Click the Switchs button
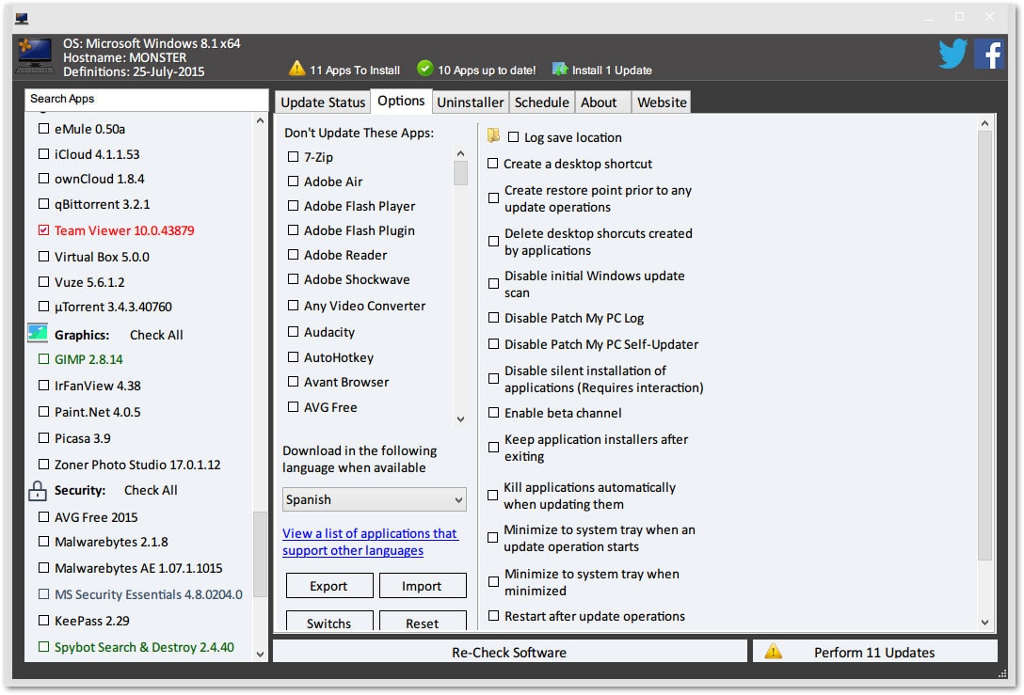1024x695 pixels. tap(329, 622)
